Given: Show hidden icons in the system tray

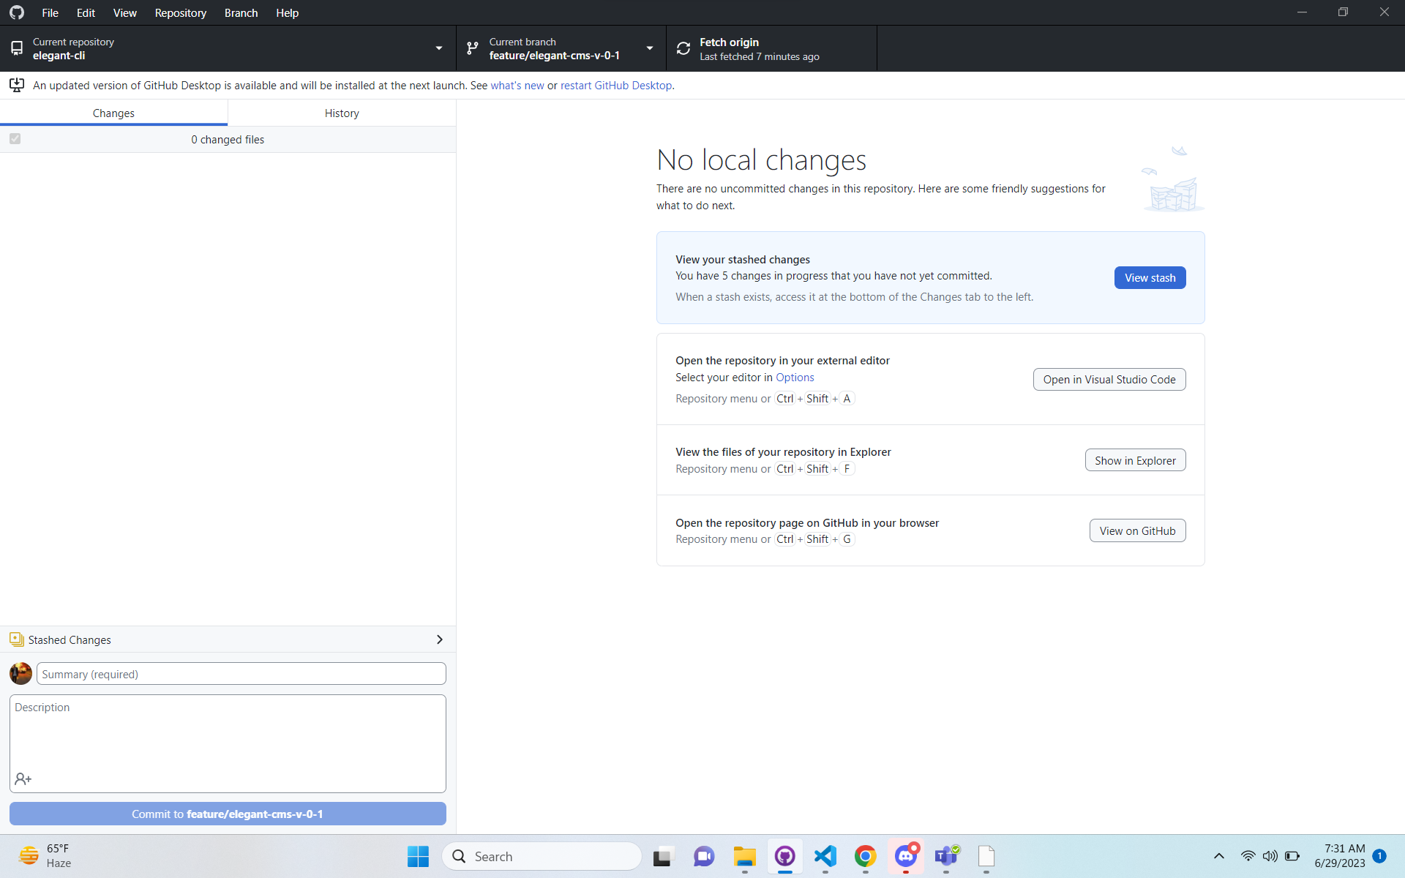Looking at the screenshot, I should (1218, 856).
